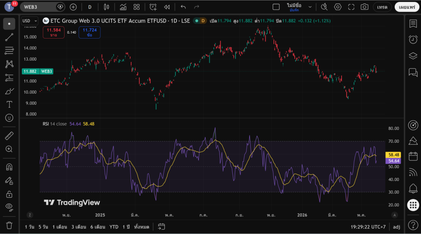The width and height of the screenshot is (421, 234).
Task: Hide all drawings with eye icon
Action: pos(9,207)
